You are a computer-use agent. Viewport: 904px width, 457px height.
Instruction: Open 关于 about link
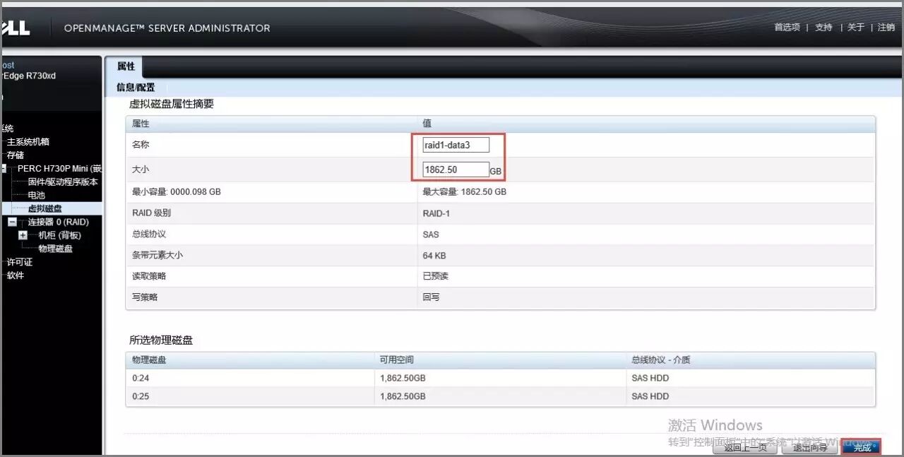click(856, 28)
